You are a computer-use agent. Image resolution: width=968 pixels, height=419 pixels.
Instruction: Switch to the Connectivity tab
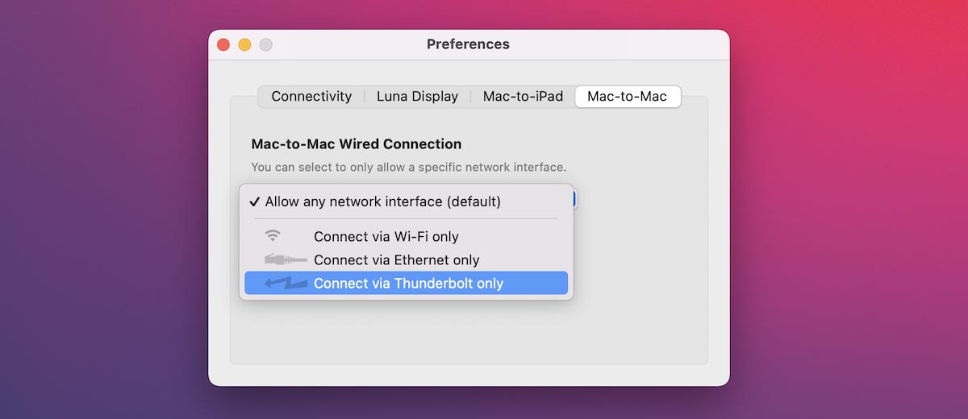pyautogui.click(x=311, y=97)
